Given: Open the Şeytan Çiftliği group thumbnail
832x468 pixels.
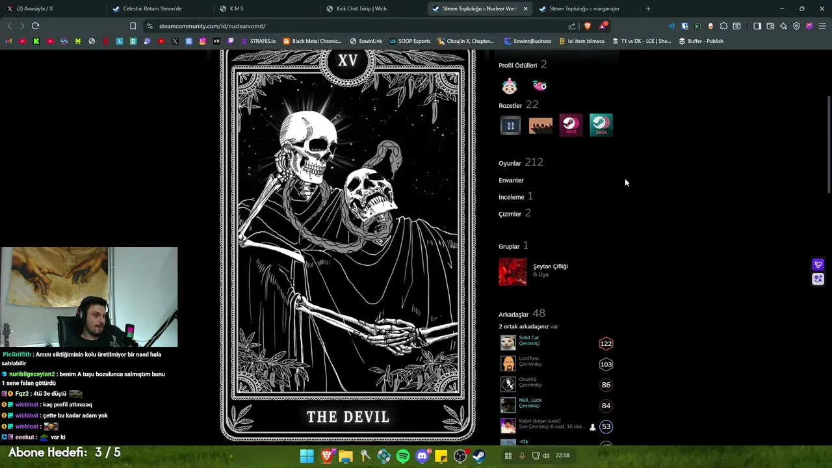Looking at the screenshot, I should click(513, 272).
